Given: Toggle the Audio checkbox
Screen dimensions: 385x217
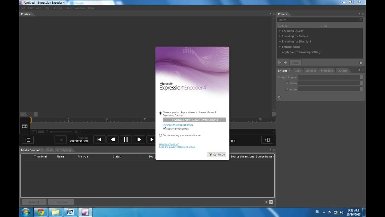Looking at the screenshot, I should 287,89.
